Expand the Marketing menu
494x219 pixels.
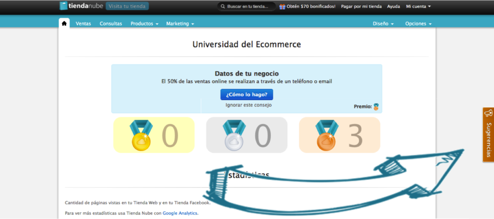click(180, 24)
